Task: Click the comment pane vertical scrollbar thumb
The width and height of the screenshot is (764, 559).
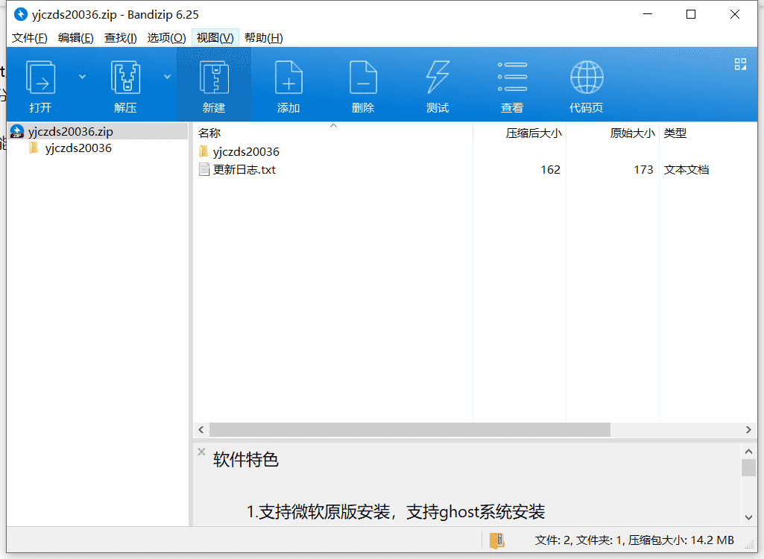Action: click(748, 467)
